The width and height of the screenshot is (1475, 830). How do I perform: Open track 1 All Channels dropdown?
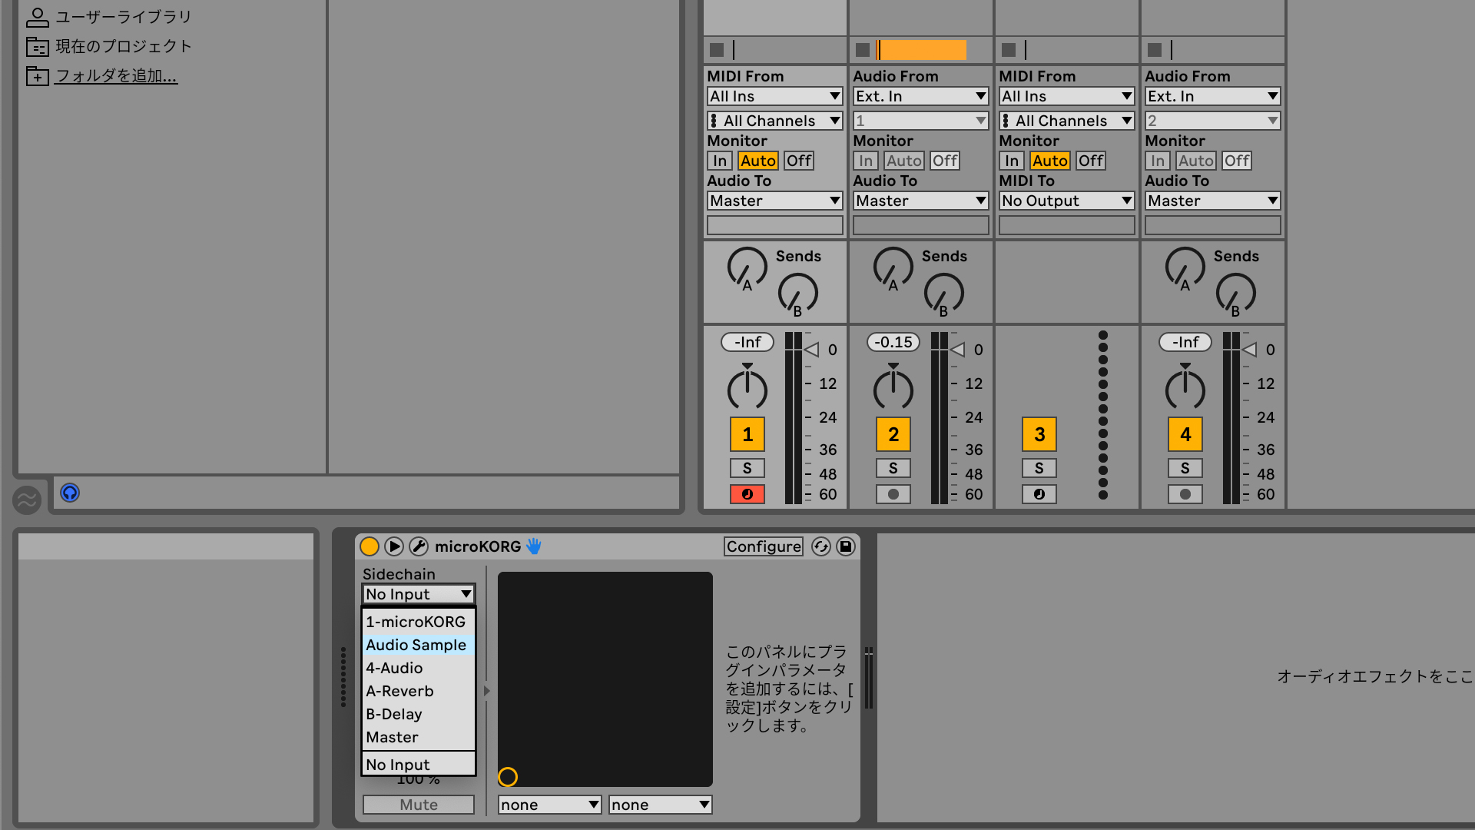click(775, 121)
